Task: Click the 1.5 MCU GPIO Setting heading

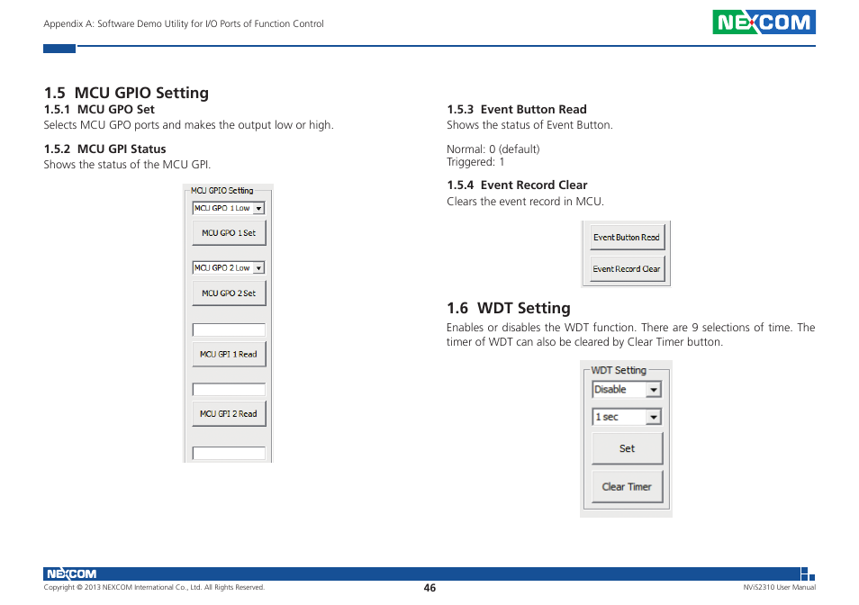Action: point(126,93)
